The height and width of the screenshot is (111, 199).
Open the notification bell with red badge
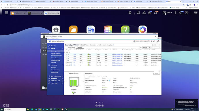tap(156, 13)
